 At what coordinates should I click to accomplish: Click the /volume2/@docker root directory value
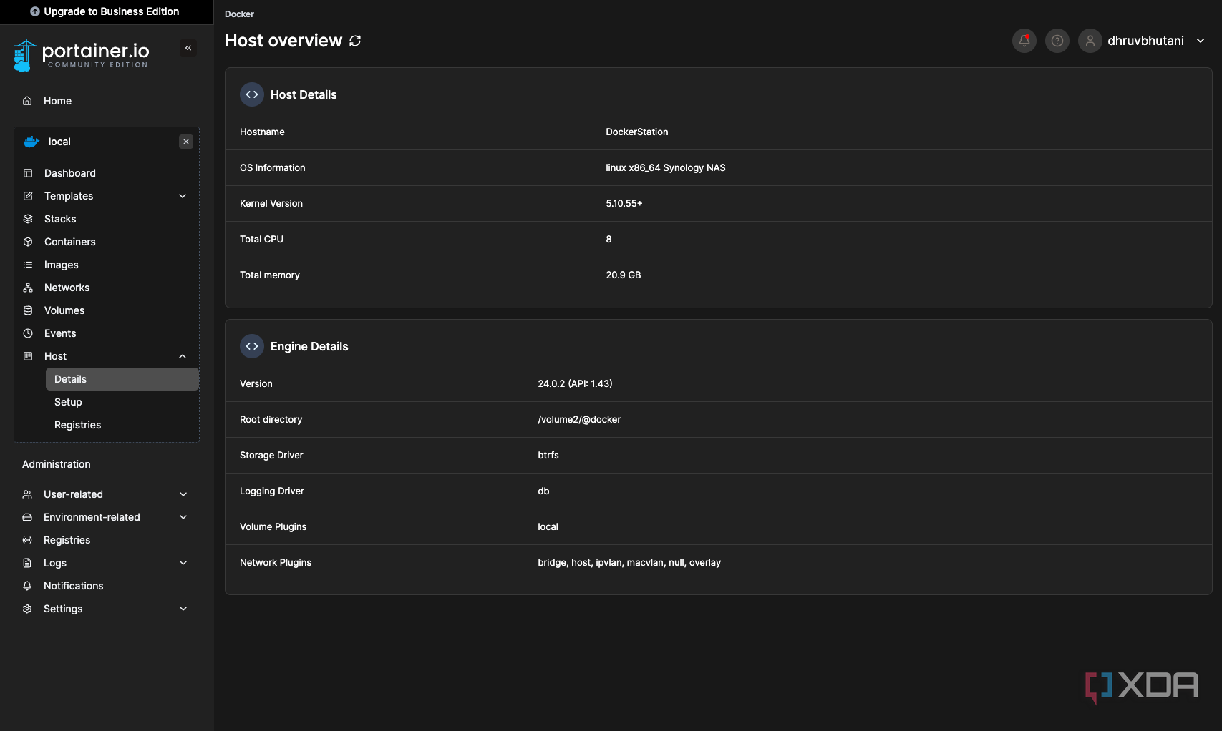tap(579, 419)
